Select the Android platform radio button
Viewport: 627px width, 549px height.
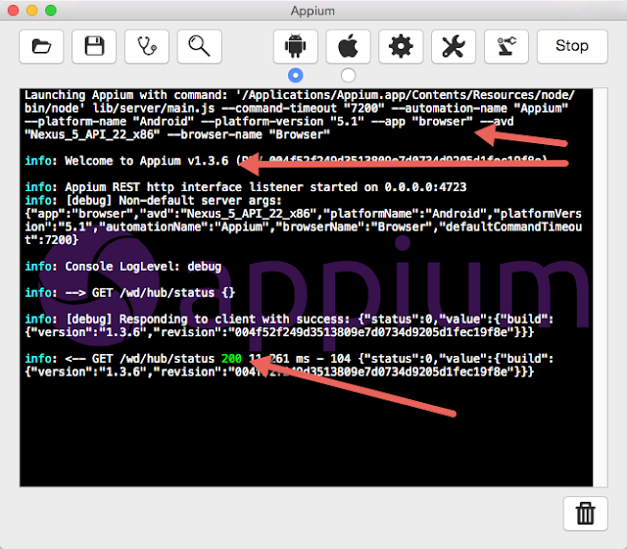296,75
